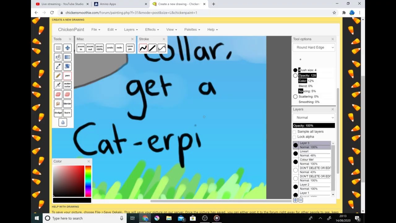
Task: Switch to Live streaming YouTube Studio tab
Action: point(62,4)
